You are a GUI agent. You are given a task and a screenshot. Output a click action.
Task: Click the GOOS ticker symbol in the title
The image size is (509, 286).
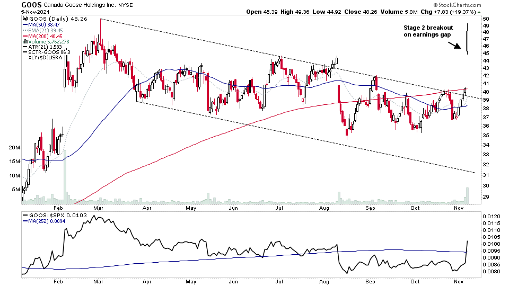[x=31, y=5]
